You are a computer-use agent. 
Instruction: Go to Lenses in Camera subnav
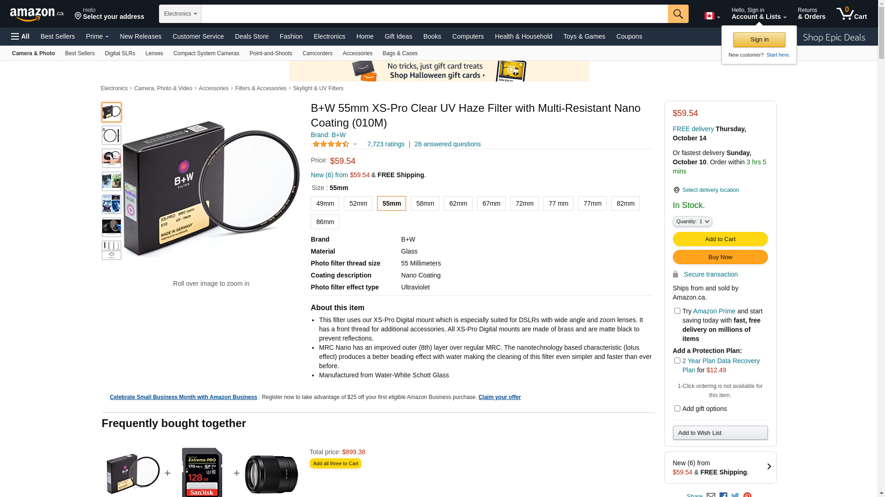click(x=154, y=53)
